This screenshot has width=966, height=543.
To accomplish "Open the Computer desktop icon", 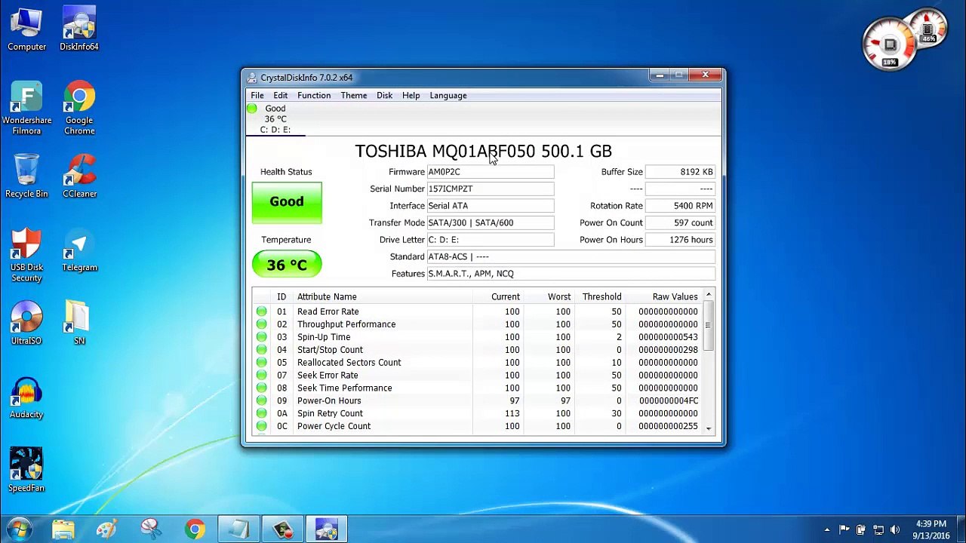I will (x=26, y=30).
